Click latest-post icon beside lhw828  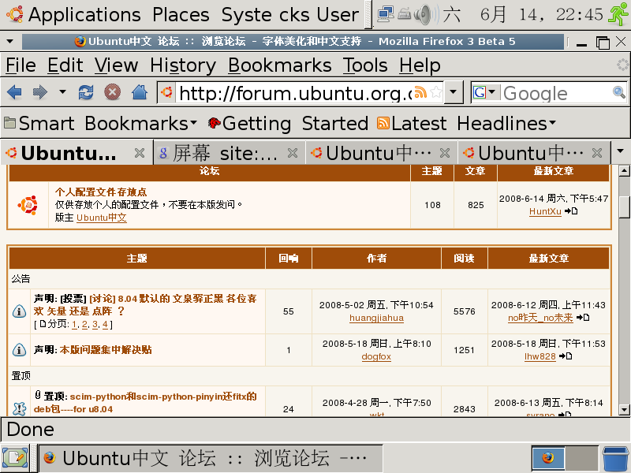pos(566,356)
